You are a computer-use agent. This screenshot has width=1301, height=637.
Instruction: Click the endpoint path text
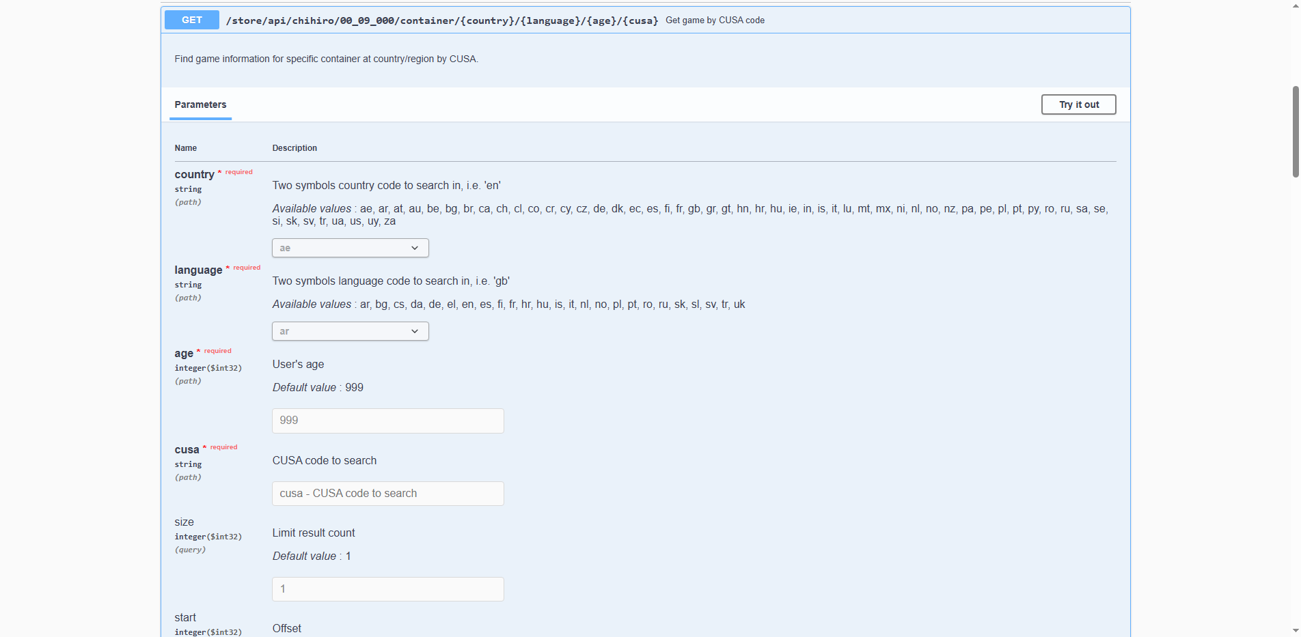click(442, 20)
